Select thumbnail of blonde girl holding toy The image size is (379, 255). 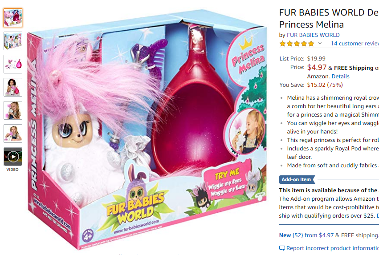[x=13, y=110]
